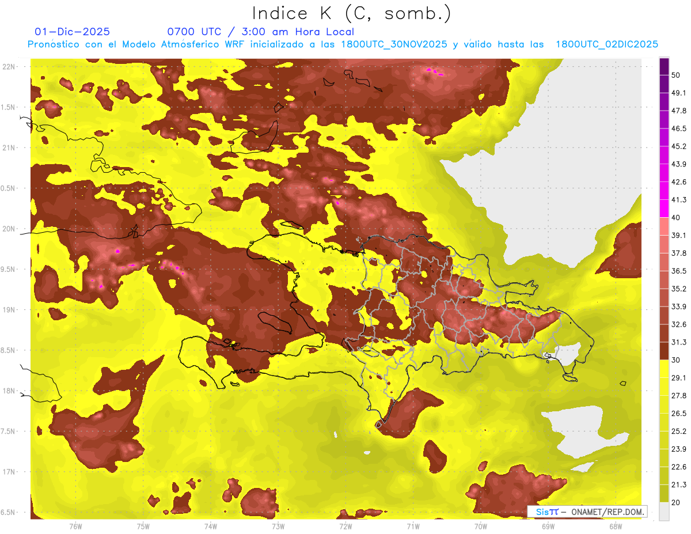
Task: Click the color bar value '26.5'
Action: [x=679, y=413]
